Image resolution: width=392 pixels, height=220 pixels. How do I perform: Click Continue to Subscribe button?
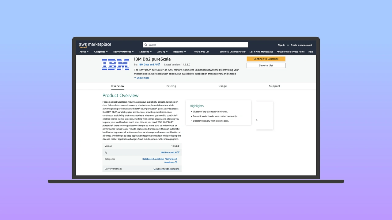click(x=266, y=59)
